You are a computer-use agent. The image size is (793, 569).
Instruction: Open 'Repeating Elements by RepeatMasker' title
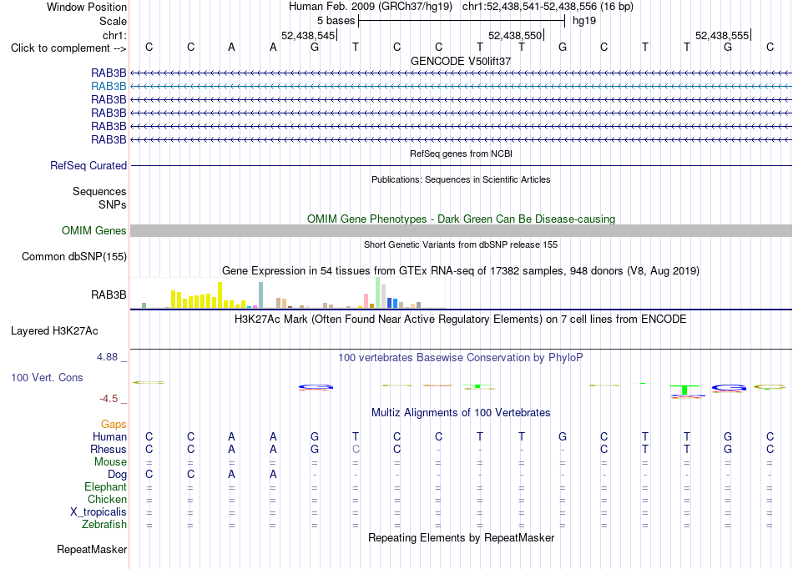[x=461, y=537]
